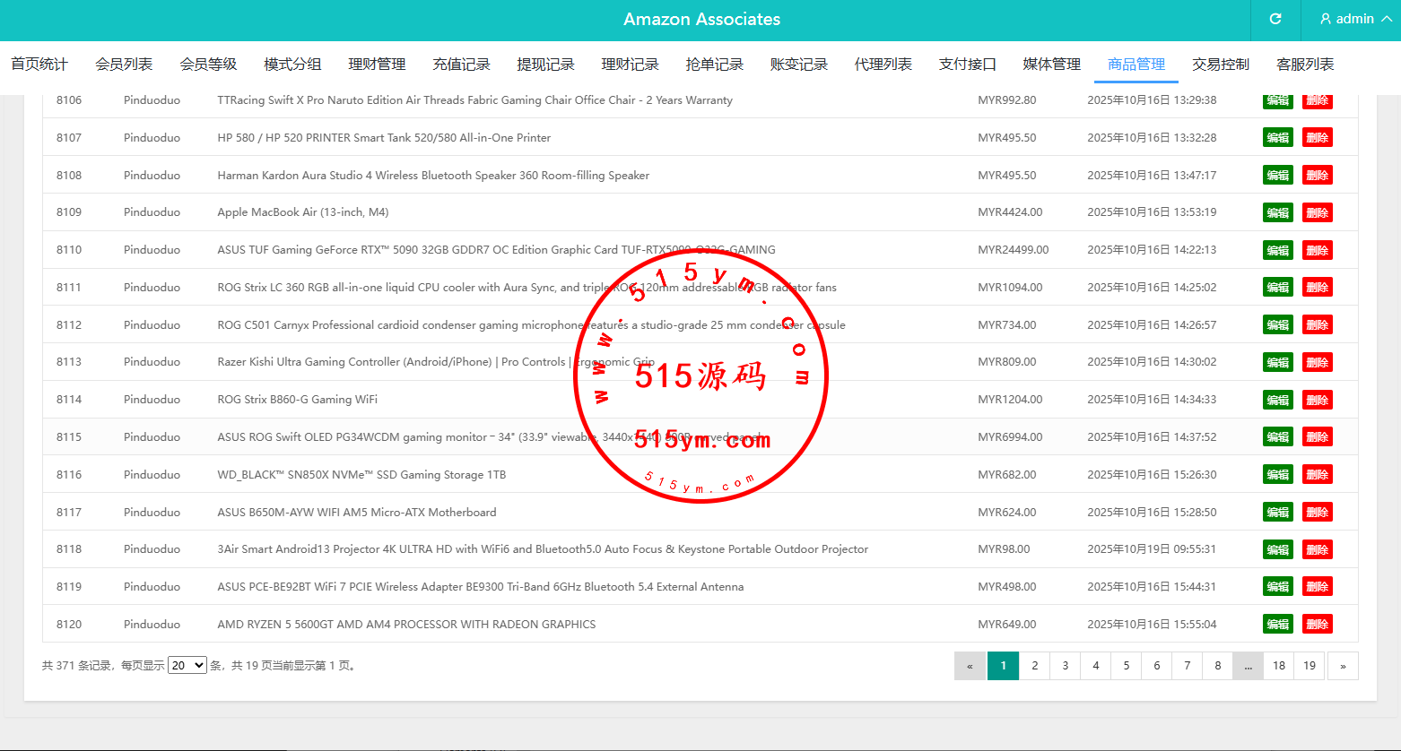Edit the Apple MacBook Air row 8109

(x=1277, y=213)
